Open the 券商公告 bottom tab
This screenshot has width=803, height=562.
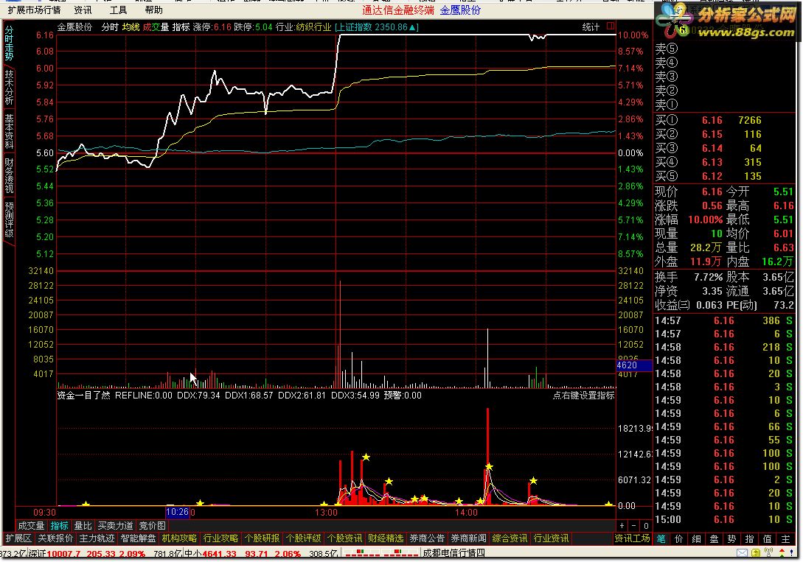click(x=427, y=538)
